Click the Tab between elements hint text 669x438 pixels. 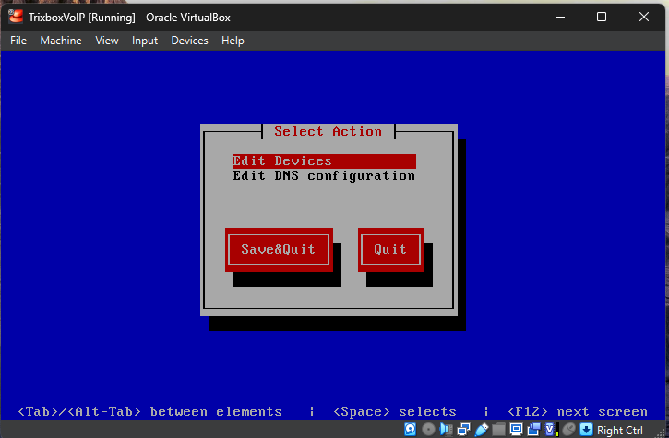(x=149, y=411)
